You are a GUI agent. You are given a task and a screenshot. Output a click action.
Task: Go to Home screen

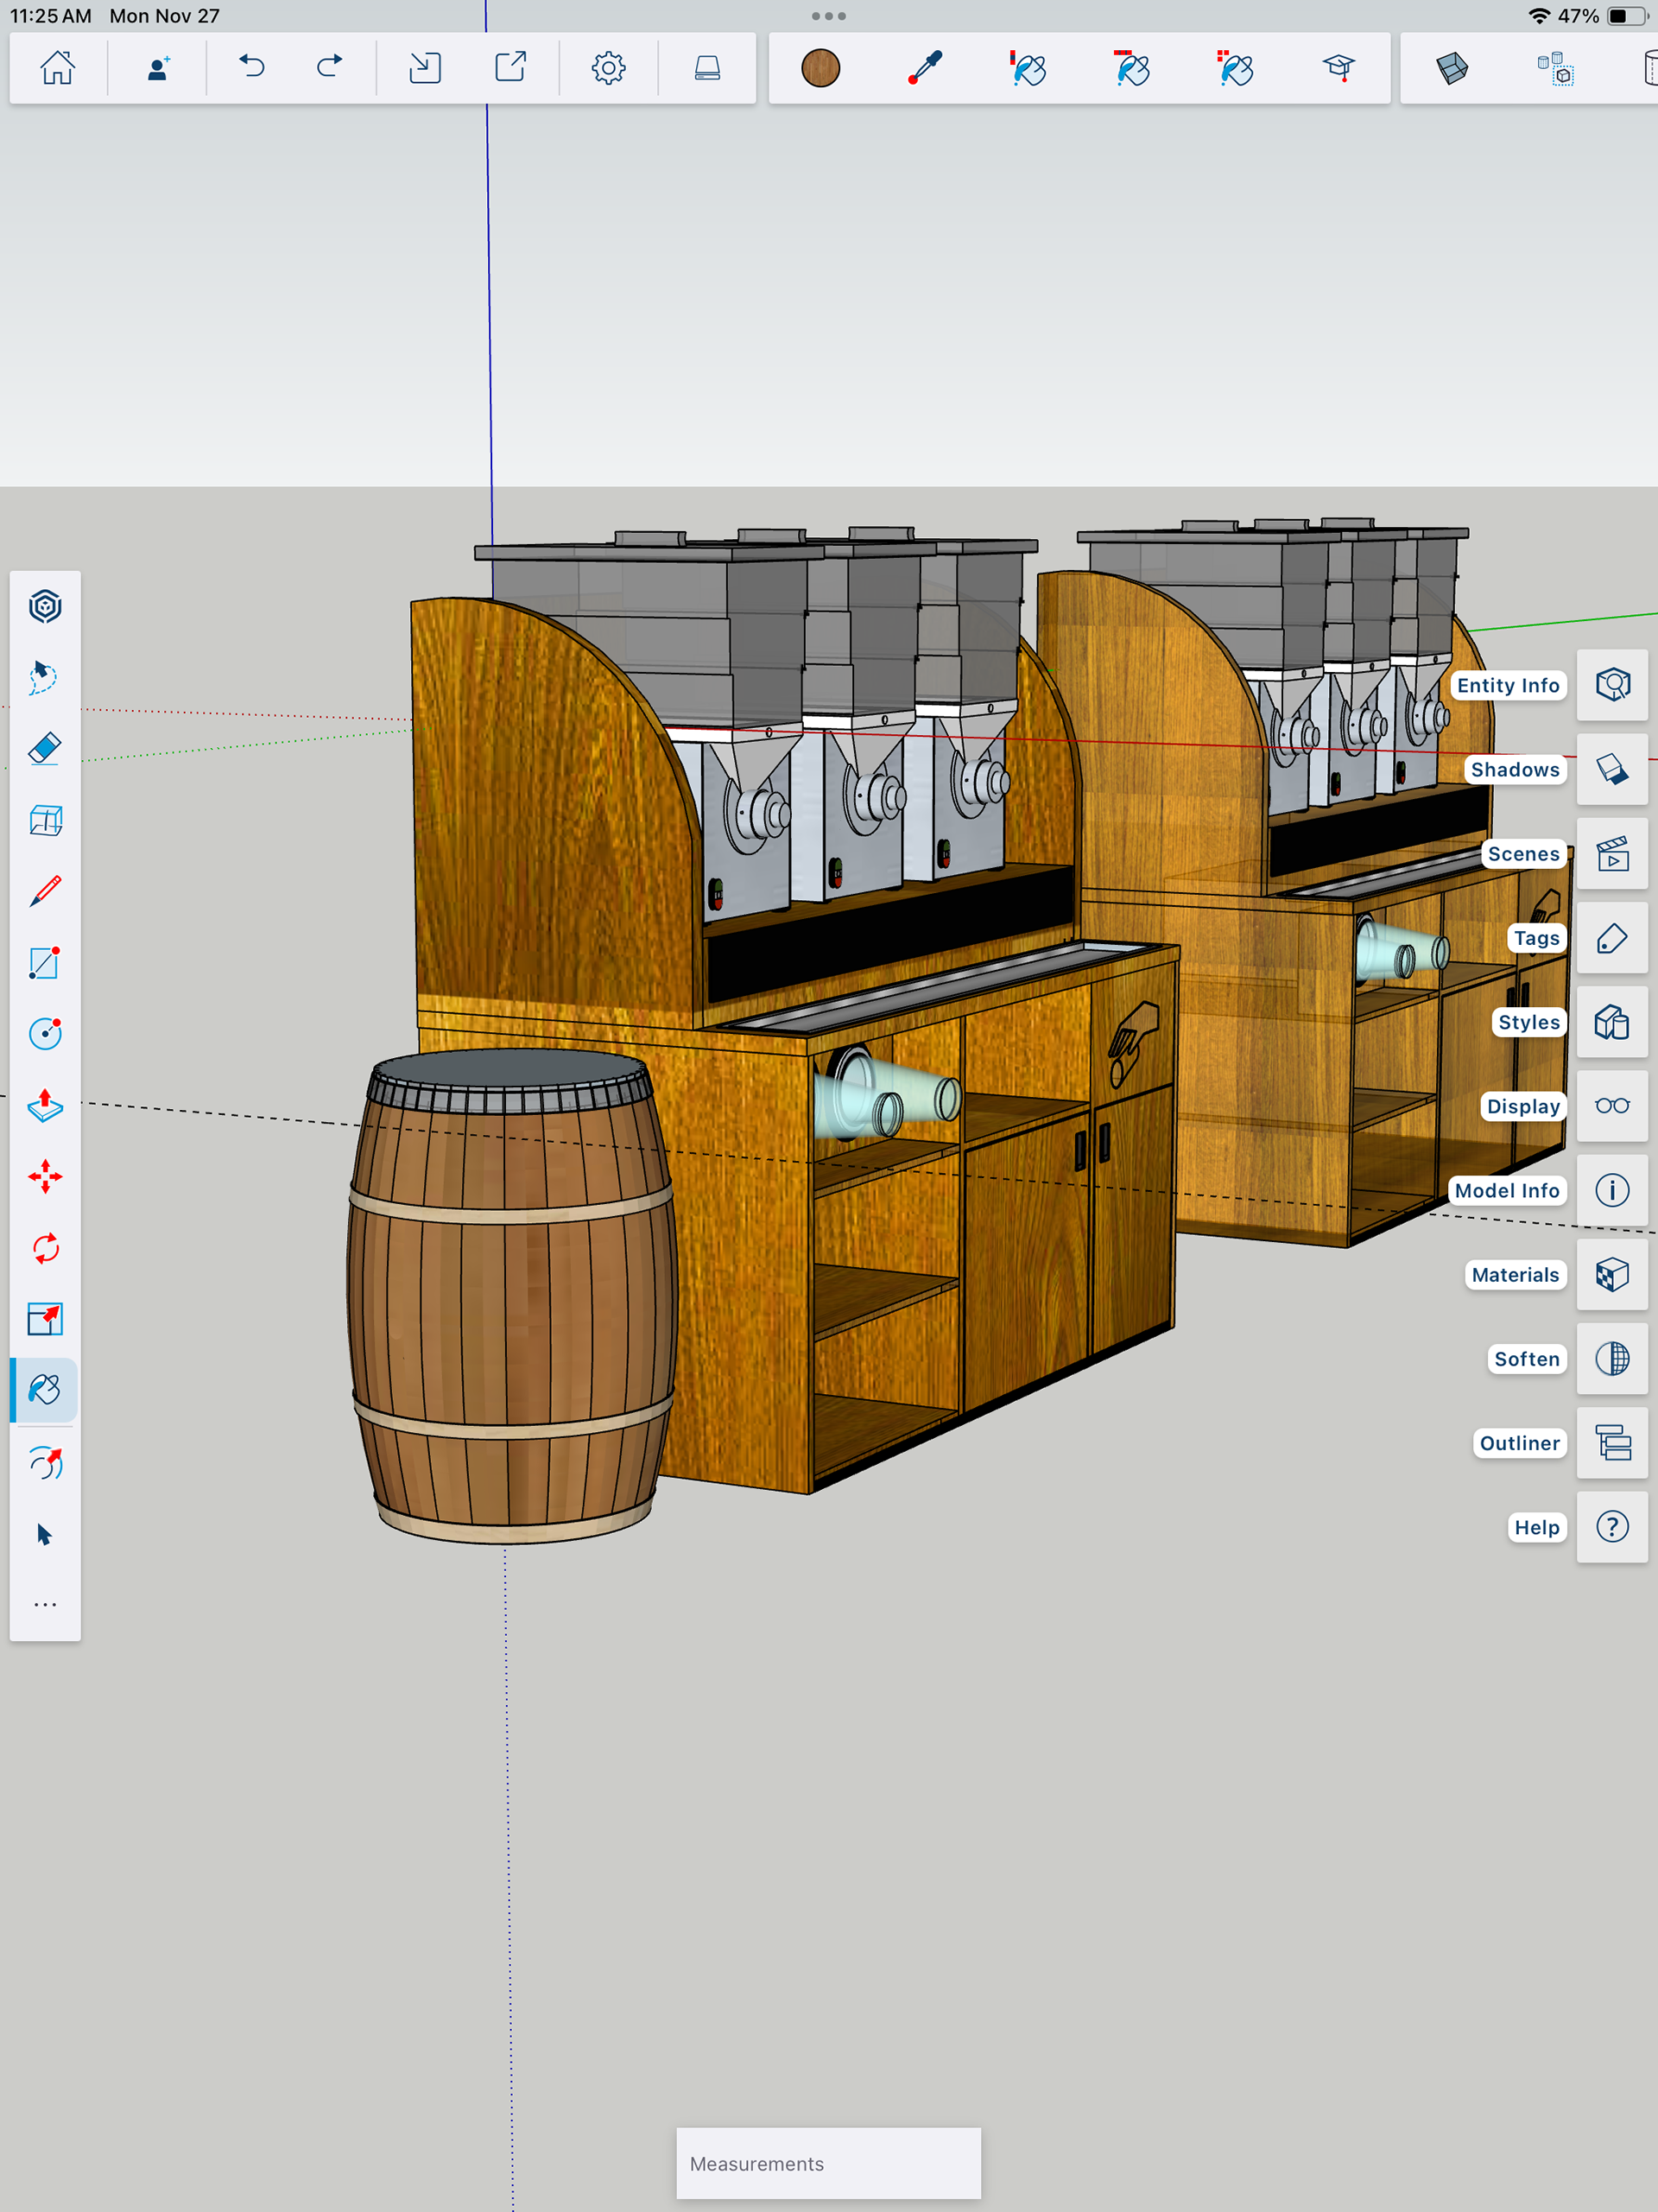point(58,68)
